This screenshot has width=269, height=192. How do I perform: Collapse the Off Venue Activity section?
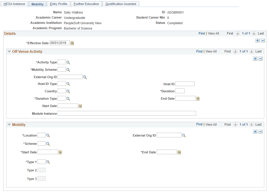tap(9, 51)
